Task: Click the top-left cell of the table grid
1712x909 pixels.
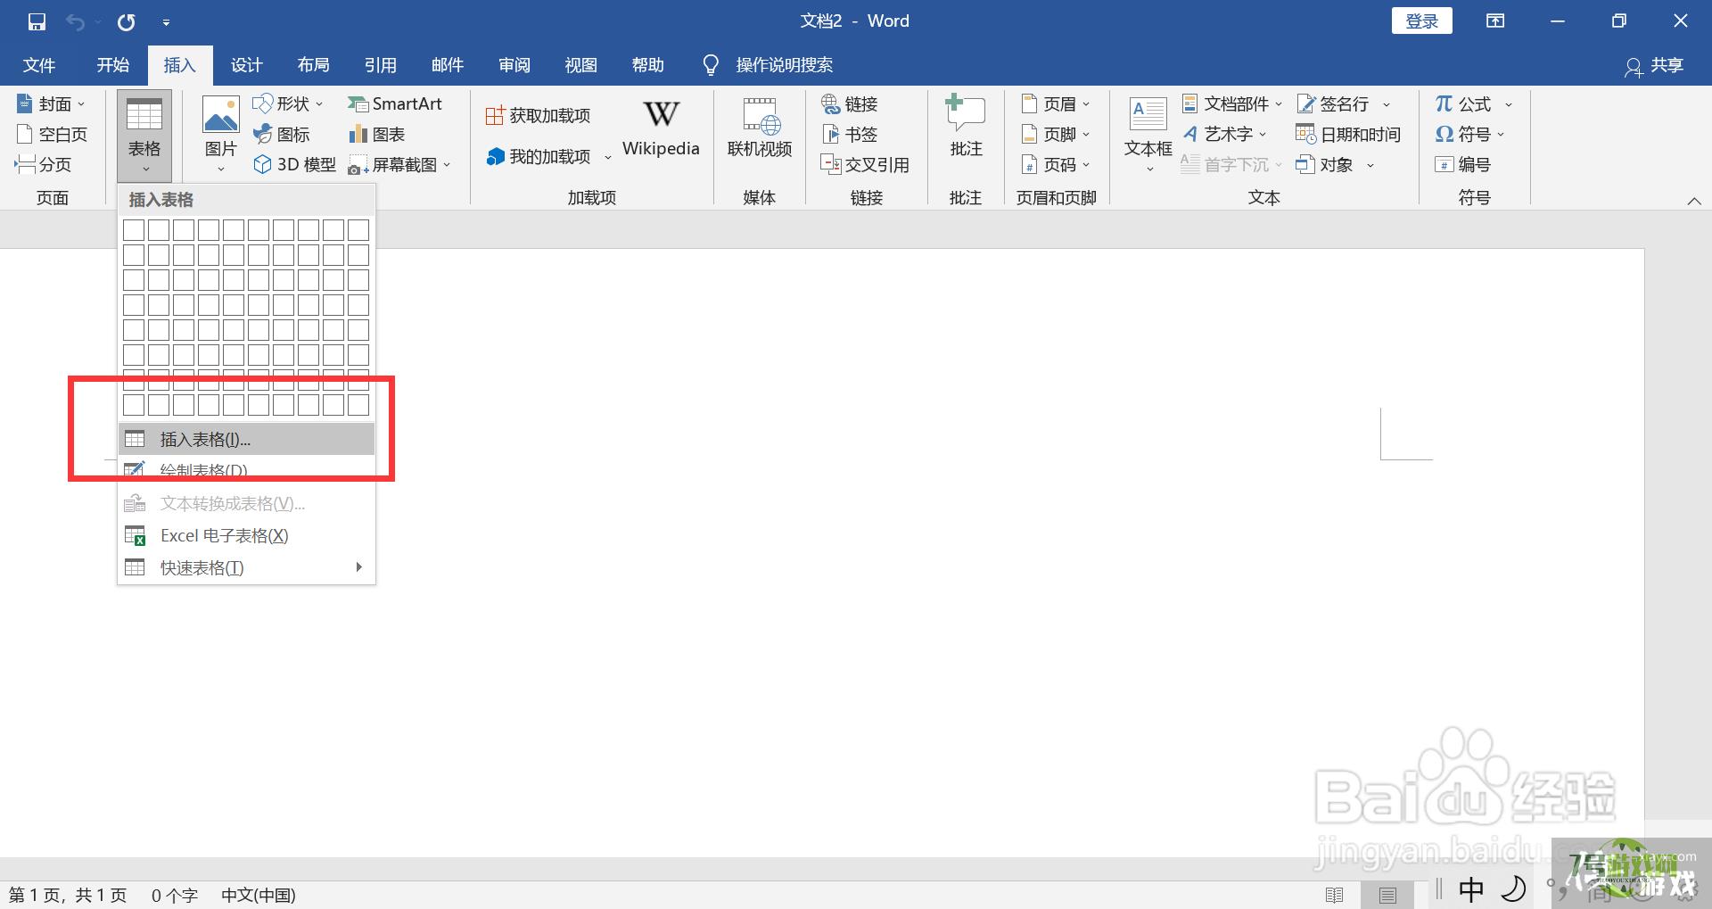Action: [x=134, y=230]
